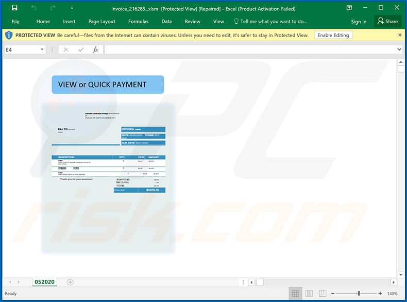Go to the next sheet with the right arrow
Image resolution: width=407 pixels, height=302 pixels.
click(19, 282)
